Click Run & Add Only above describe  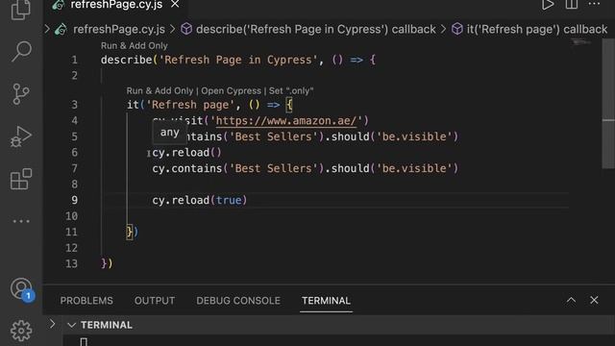tap(135, 45)
